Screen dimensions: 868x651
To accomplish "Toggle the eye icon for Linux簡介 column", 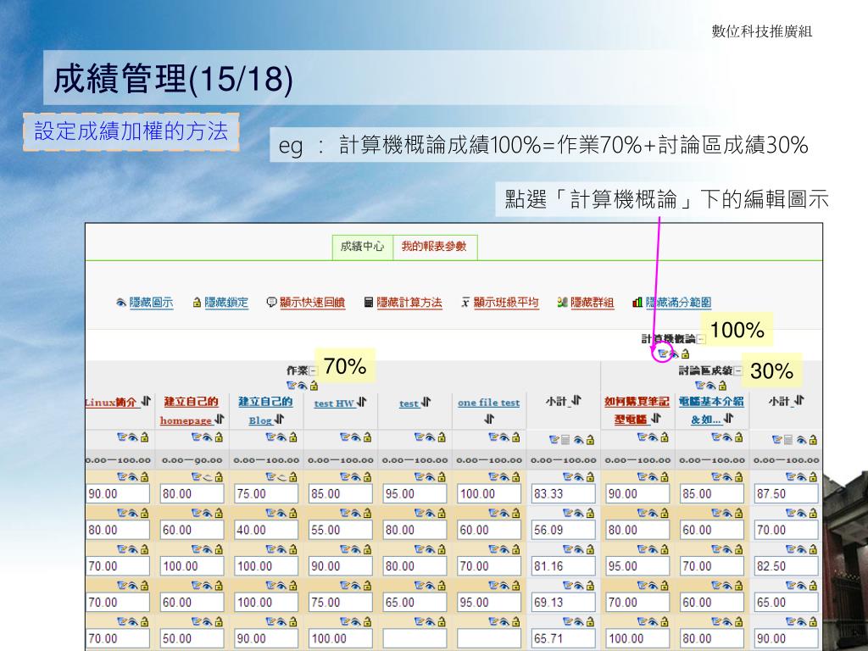I will (133, 438).
